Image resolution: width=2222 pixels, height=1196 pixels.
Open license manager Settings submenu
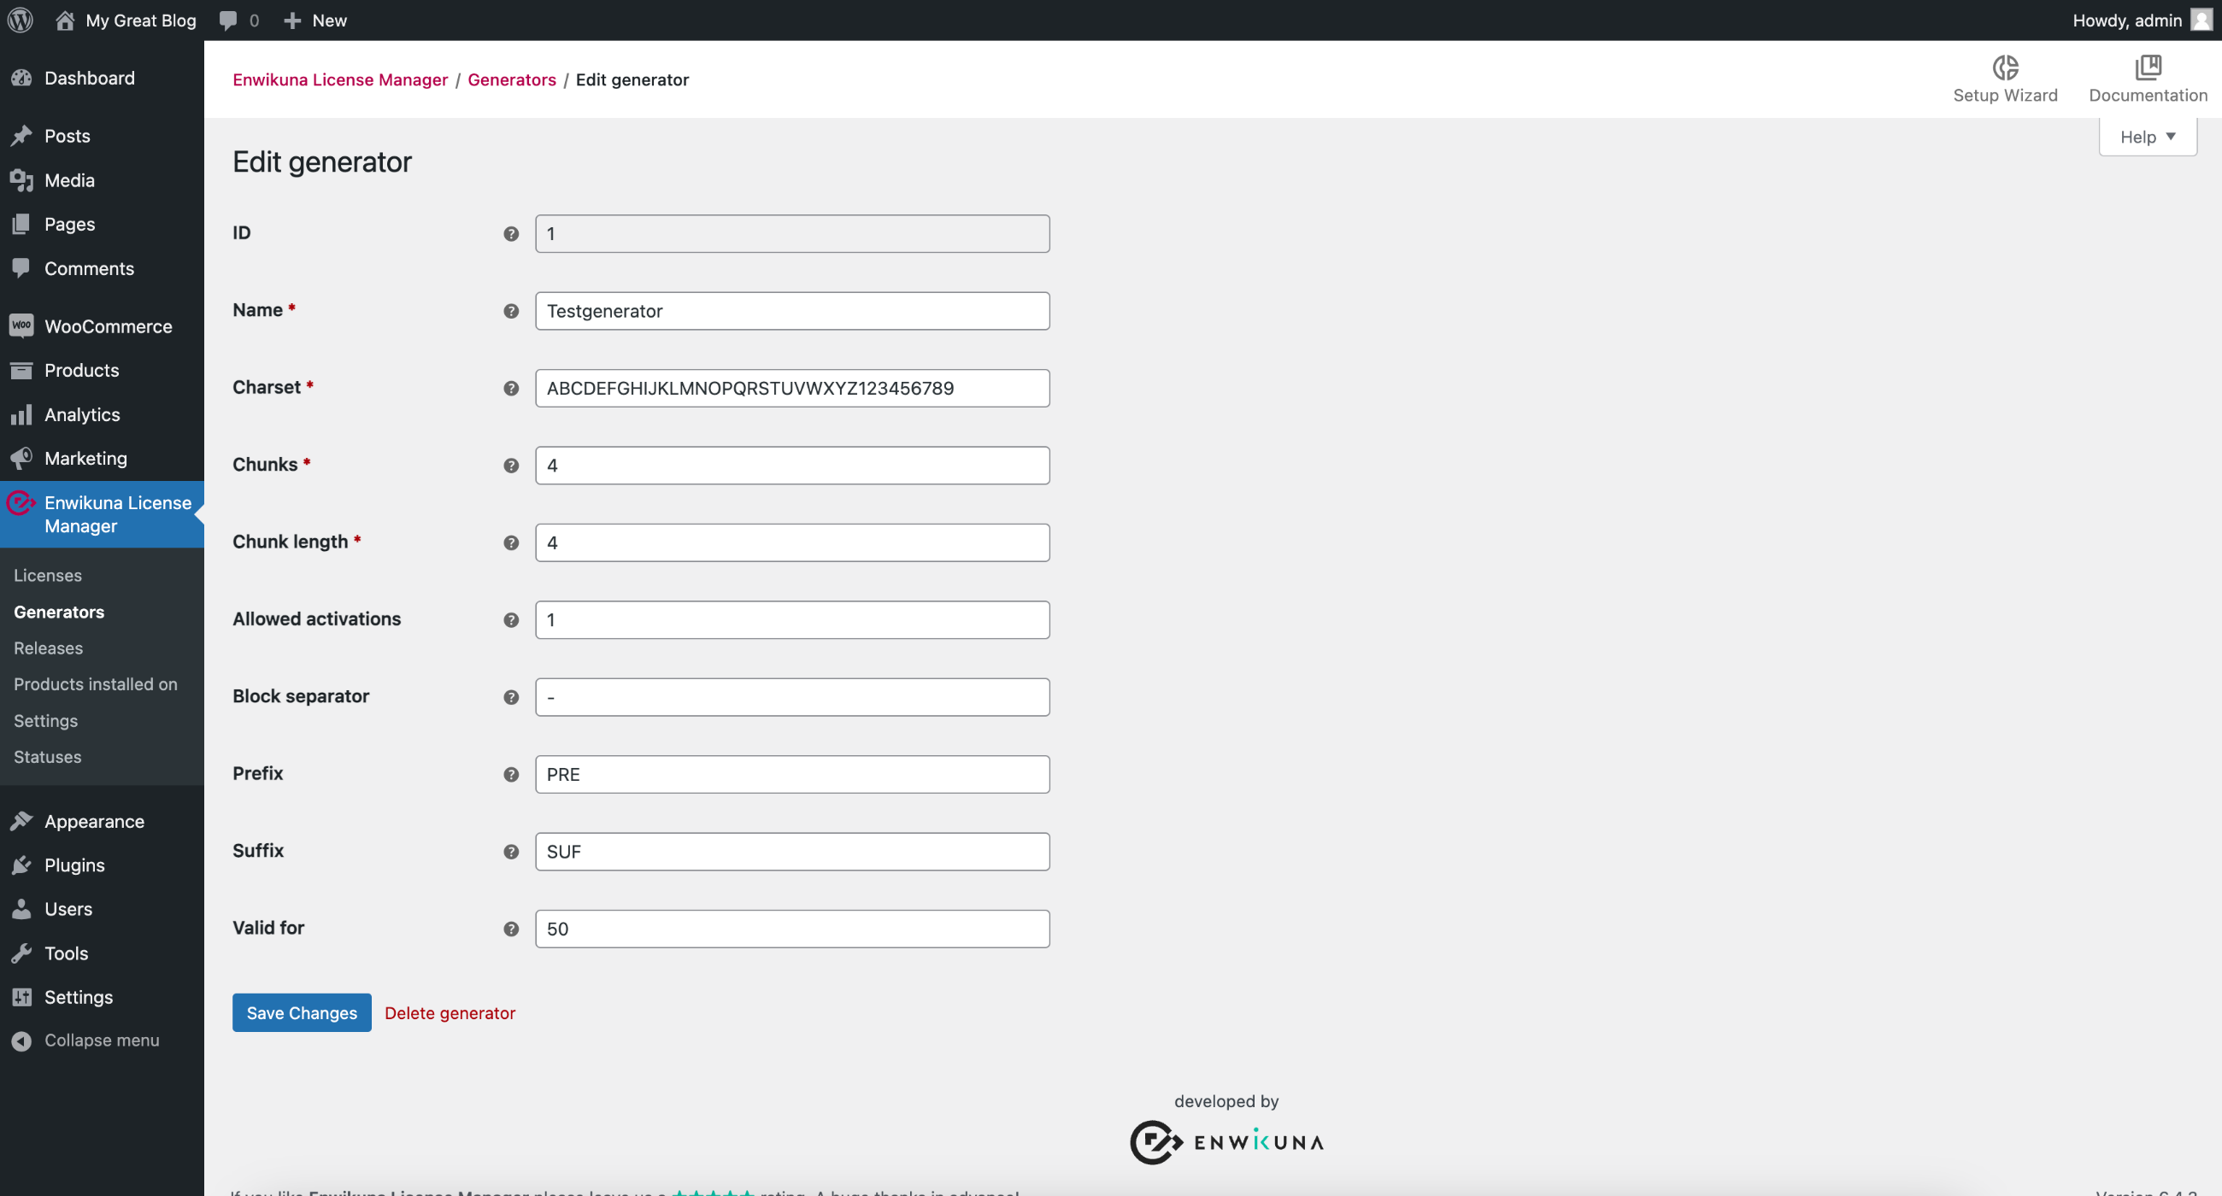(x=45, y=720)
